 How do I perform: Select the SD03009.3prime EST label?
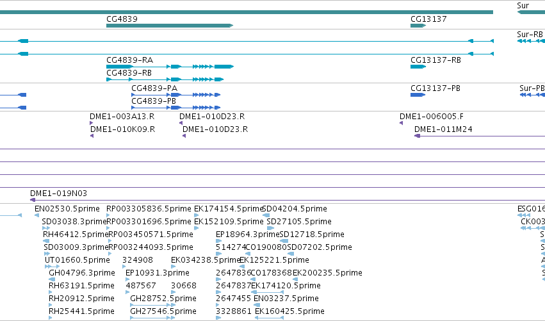tap(76, 247)
